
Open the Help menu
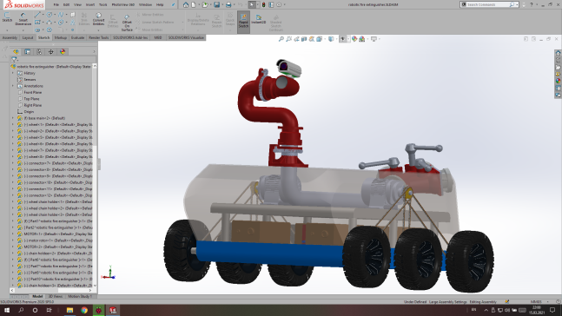pyautogui.click(x=160, y=4)
